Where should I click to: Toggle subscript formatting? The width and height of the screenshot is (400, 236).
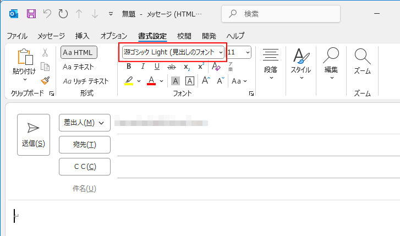click(x=187, y=67)
